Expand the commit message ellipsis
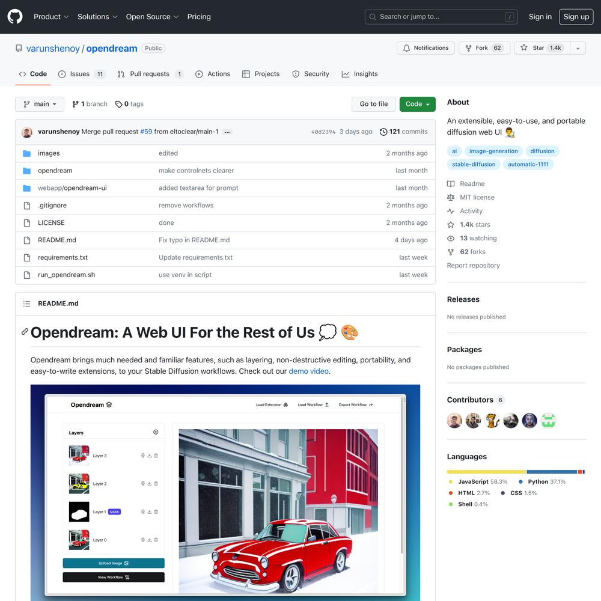 [x=227, y=132]
